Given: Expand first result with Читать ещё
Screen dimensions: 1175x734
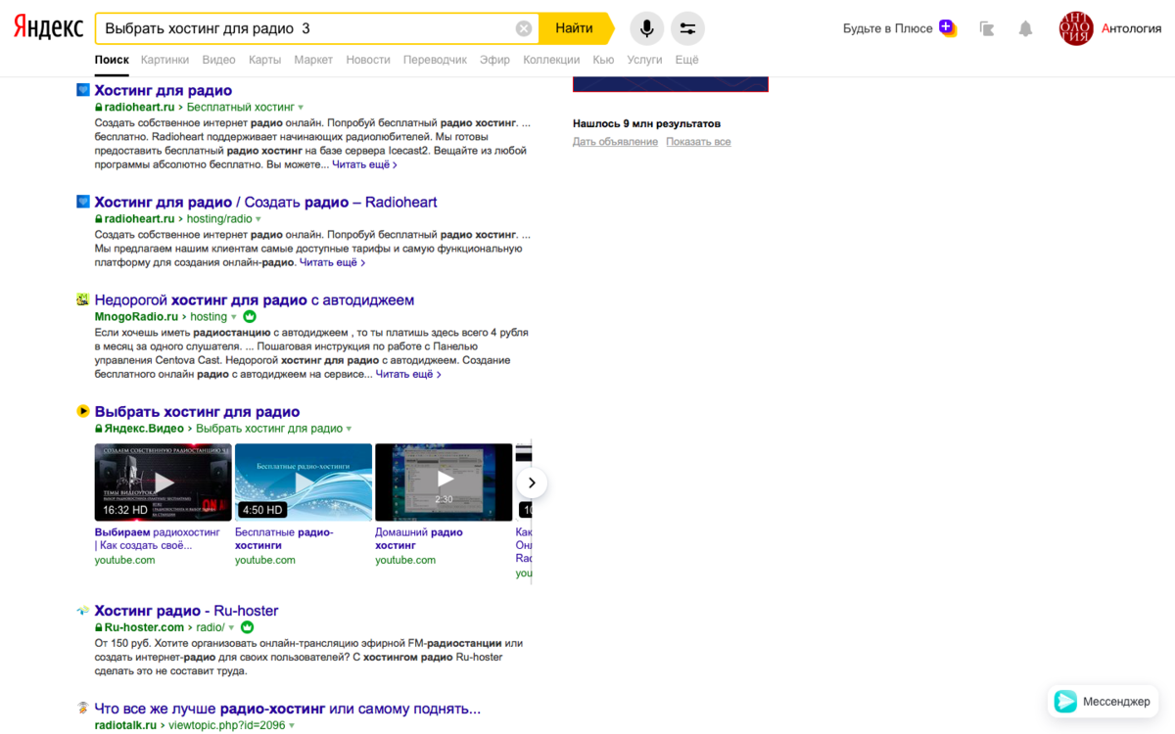Looking at the screenshot, I should pyautogui.click(x=364, y=164).
